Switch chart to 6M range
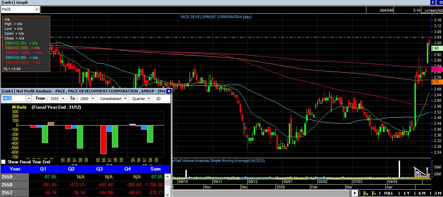The image size is (443, 197). coord(422,193)
